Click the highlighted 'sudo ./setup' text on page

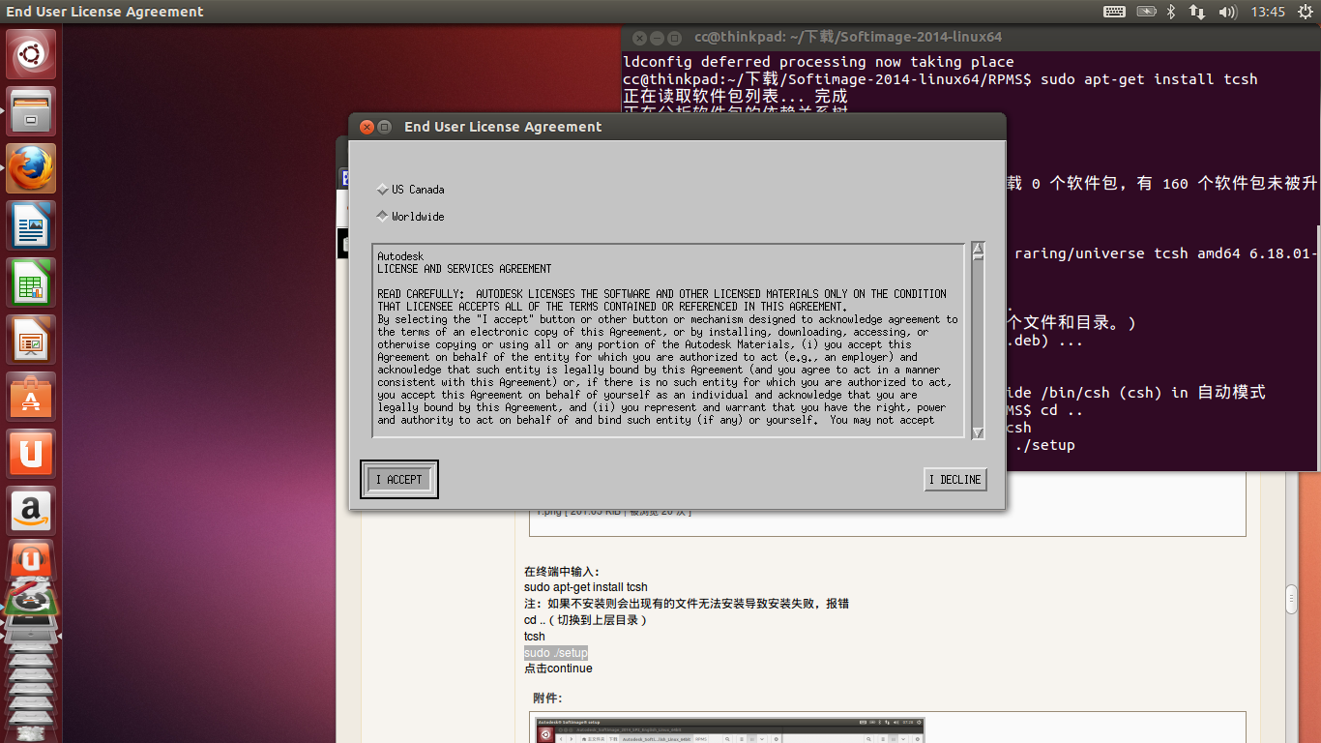pyautogui.click(x=556, y=653)
